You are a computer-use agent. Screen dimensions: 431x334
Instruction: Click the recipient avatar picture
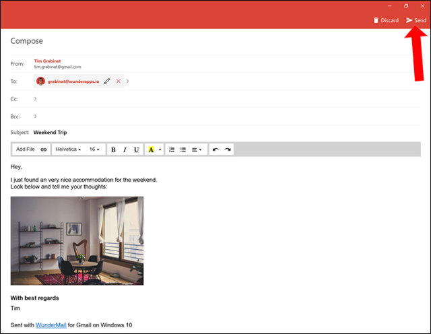click(x=40, y=81)
